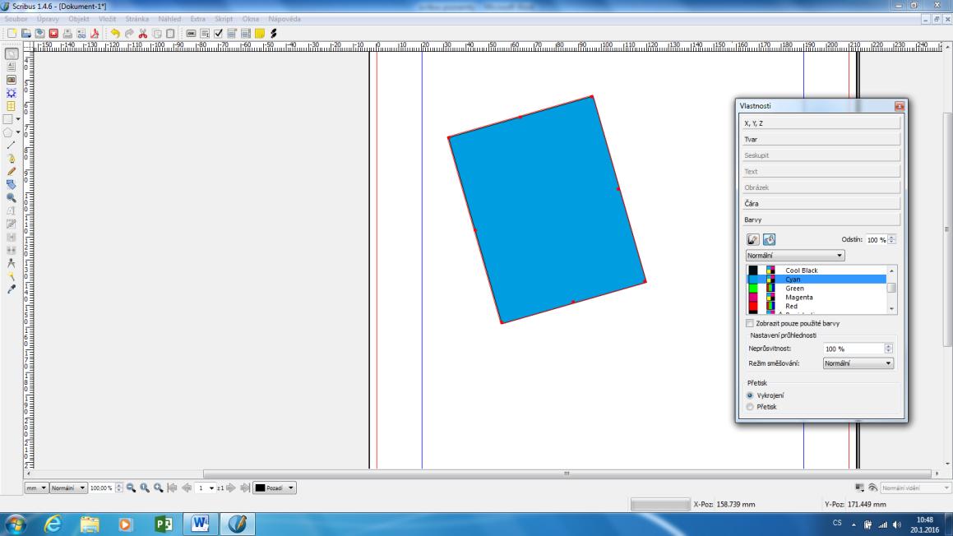Open the Shape tool dropdown arrow
Screen dimensions: 953x536
pyautogui.click(x=18, y=119)
